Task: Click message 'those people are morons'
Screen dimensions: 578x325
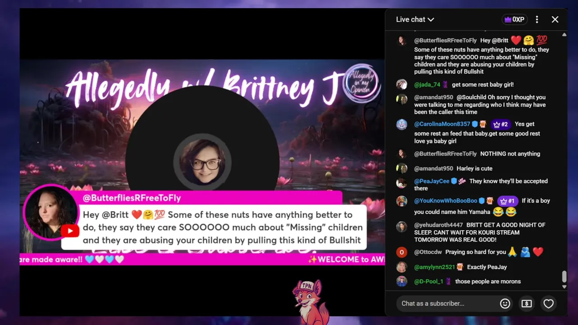Action: click(x=488, y=281)
